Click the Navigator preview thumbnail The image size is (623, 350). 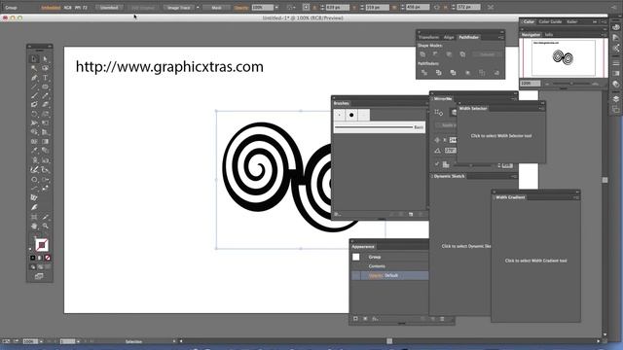[x=564, y=57]
